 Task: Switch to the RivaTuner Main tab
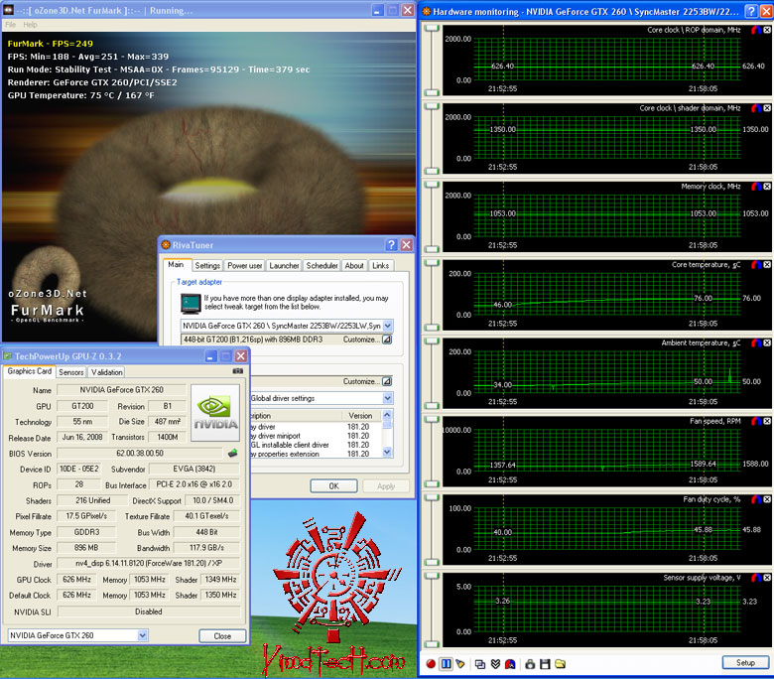click(x=176, y=265)
